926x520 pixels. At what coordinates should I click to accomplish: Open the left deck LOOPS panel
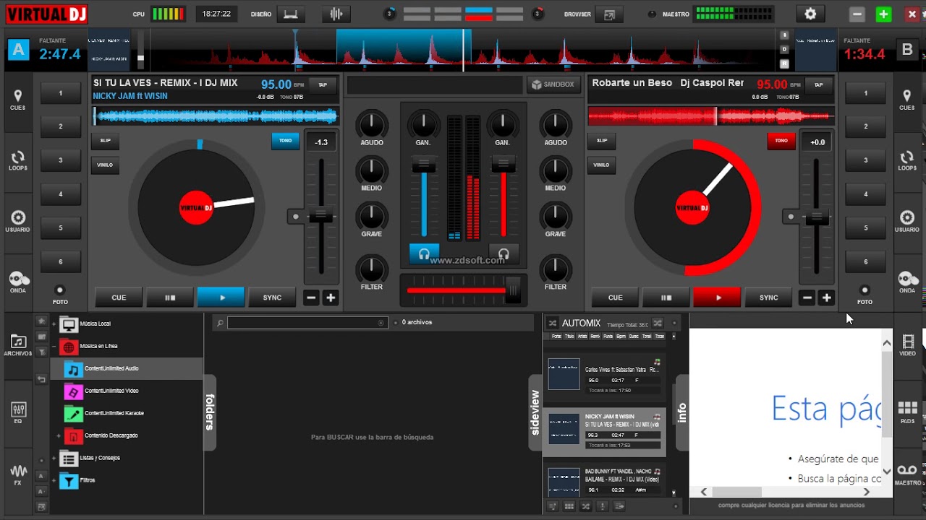(17, 160)
